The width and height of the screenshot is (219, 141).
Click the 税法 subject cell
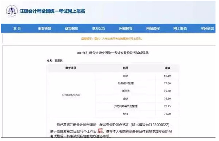click(x=126, y=114)
